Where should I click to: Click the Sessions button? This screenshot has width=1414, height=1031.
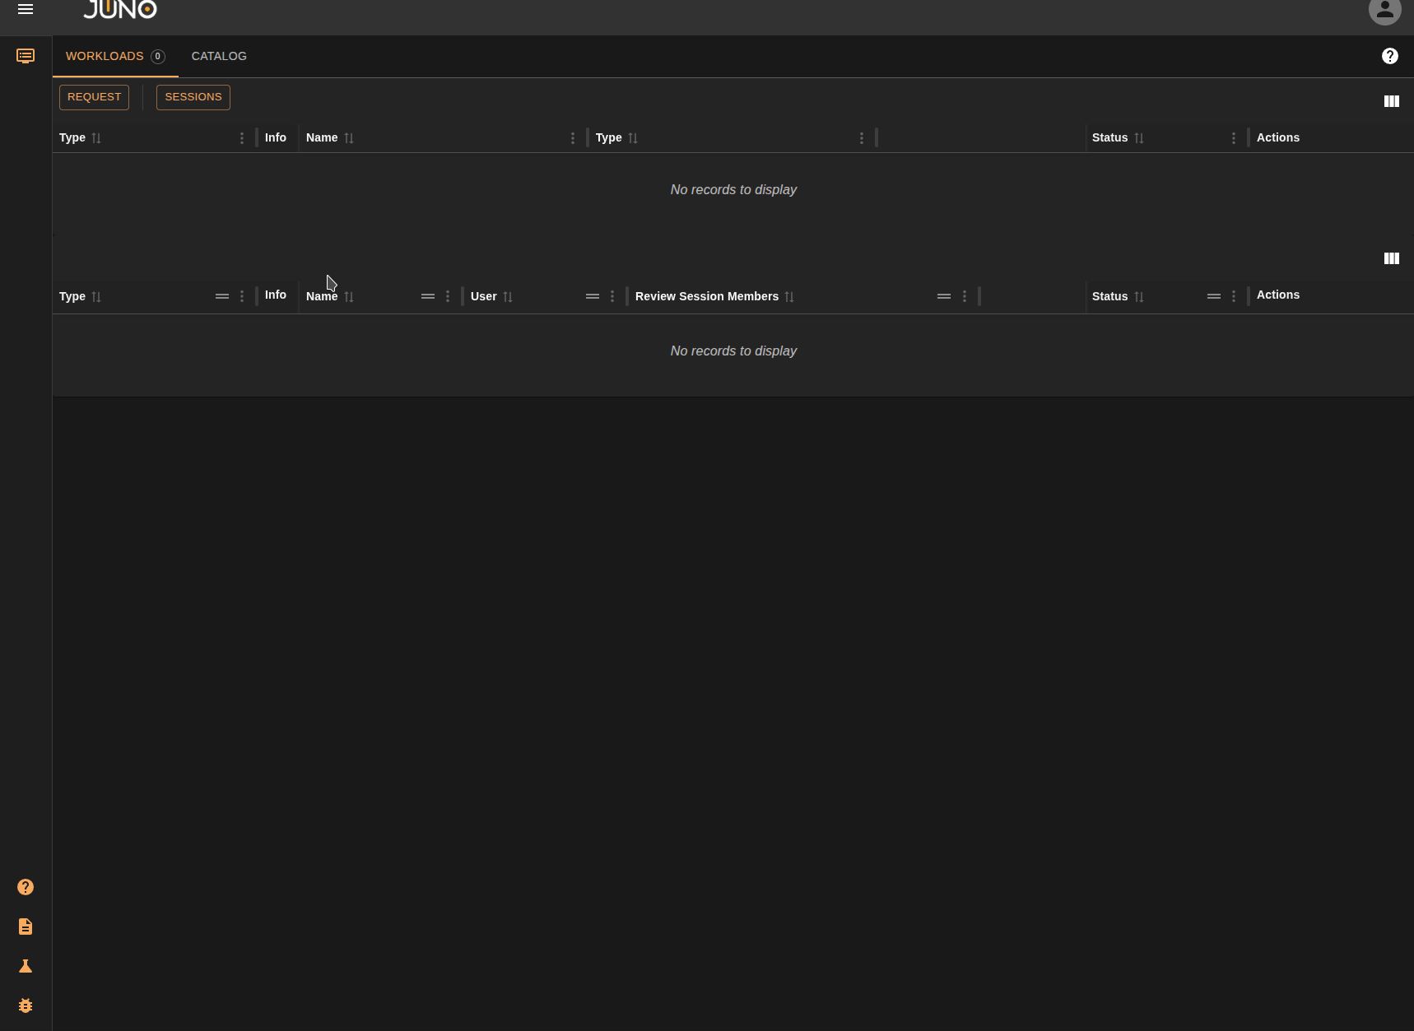[x=193, y=97]
